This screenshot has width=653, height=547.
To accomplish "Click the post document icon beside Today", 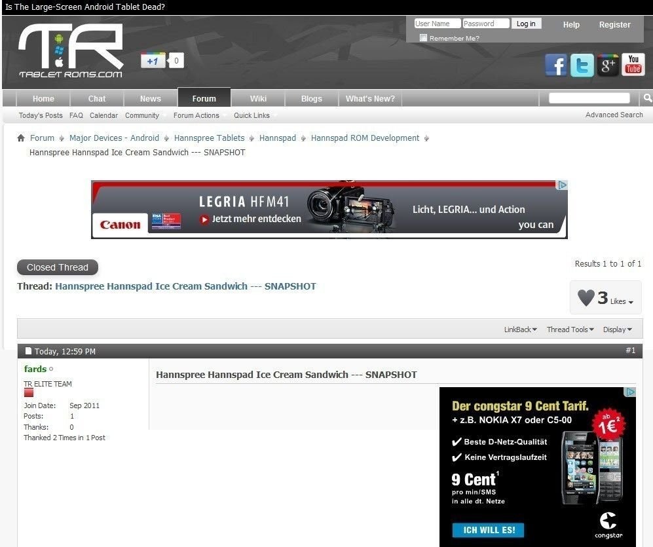I will (x=28, y=350).
